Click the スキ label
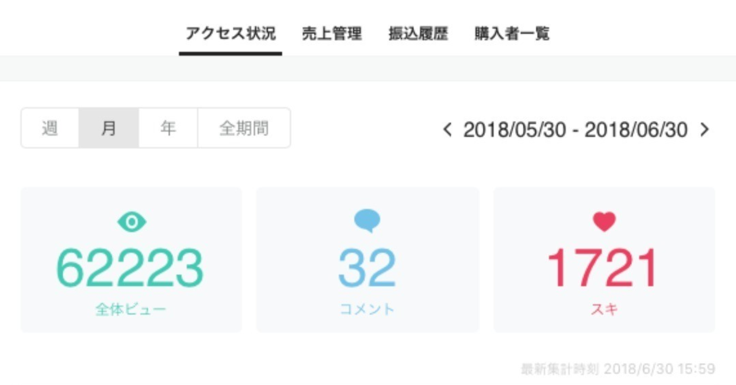The height and width of the screenshot is (385, 736). point(604,309)
